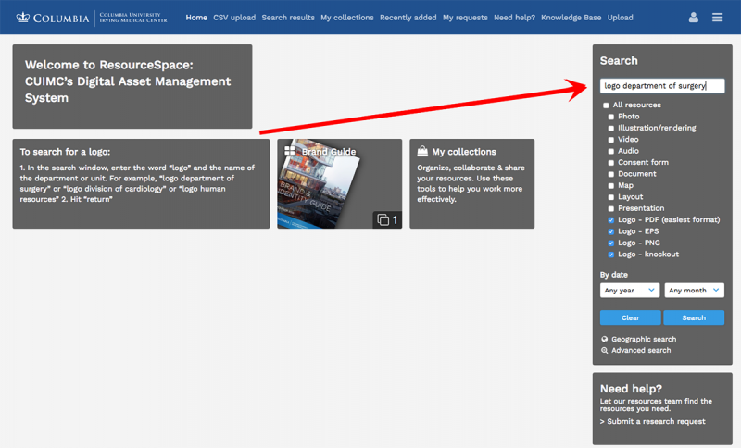741x448 pixels.
Task: Click the Columbia University Irving Medical Center text
Action: [x=132, y=18]
